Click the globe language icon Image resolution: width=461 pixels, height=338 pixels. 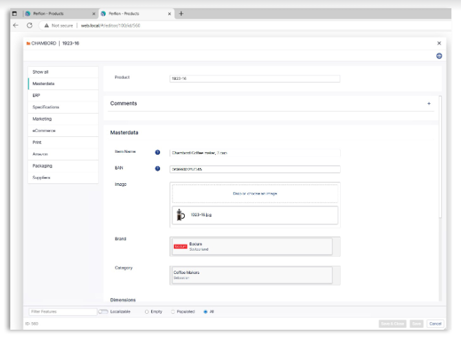(439, 56)
